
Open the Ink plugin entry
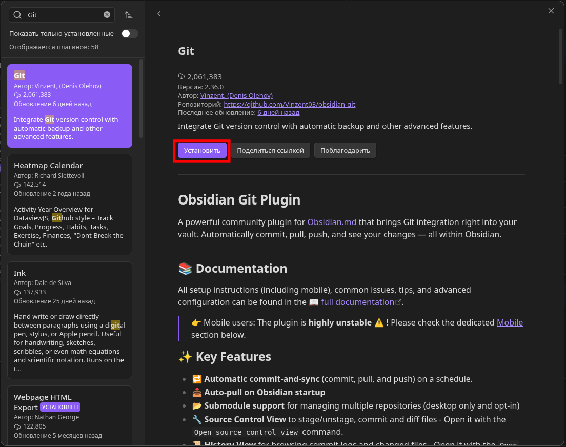69,320
